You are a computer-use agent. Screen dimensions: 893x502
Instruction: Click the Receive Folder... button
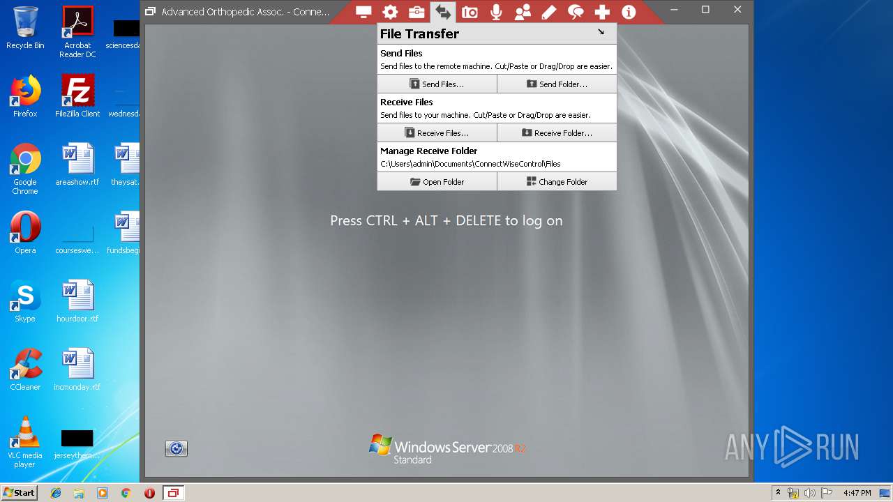(x=557, y=132)
